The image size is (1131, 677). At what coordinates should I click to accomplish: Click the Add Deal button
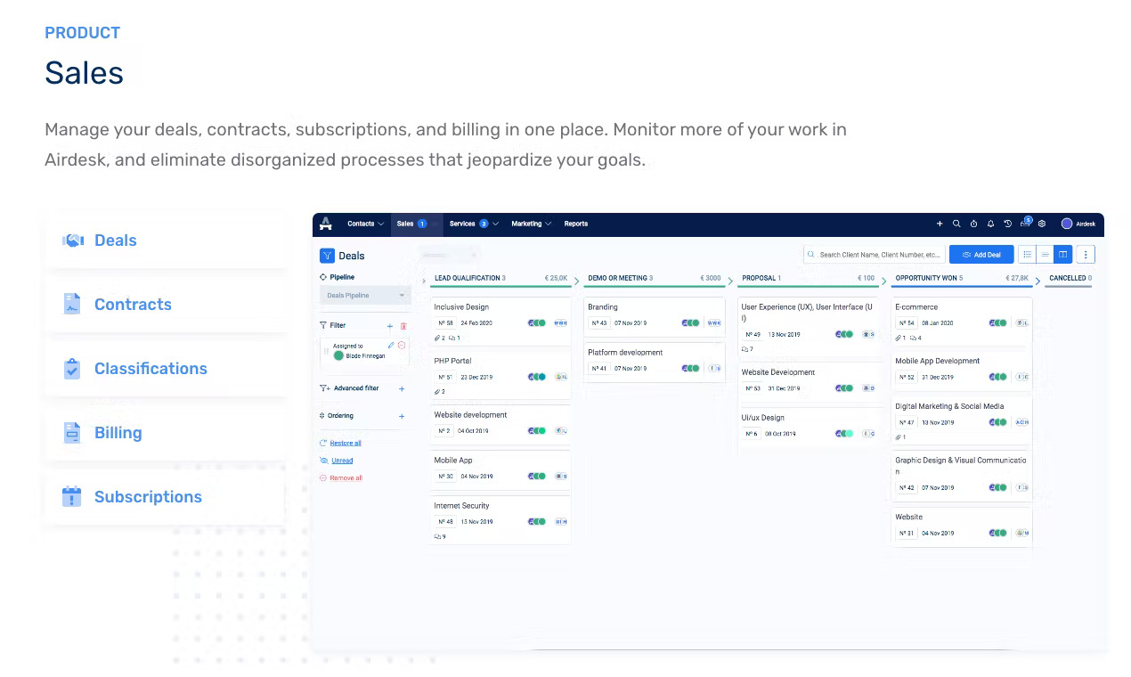(x=981, y=254)
